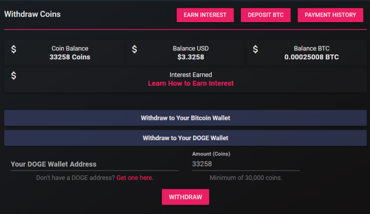Select the Balance BTC 0.00025008 card
This screenshot has width=370, height=214.
(x=306, y=53)
